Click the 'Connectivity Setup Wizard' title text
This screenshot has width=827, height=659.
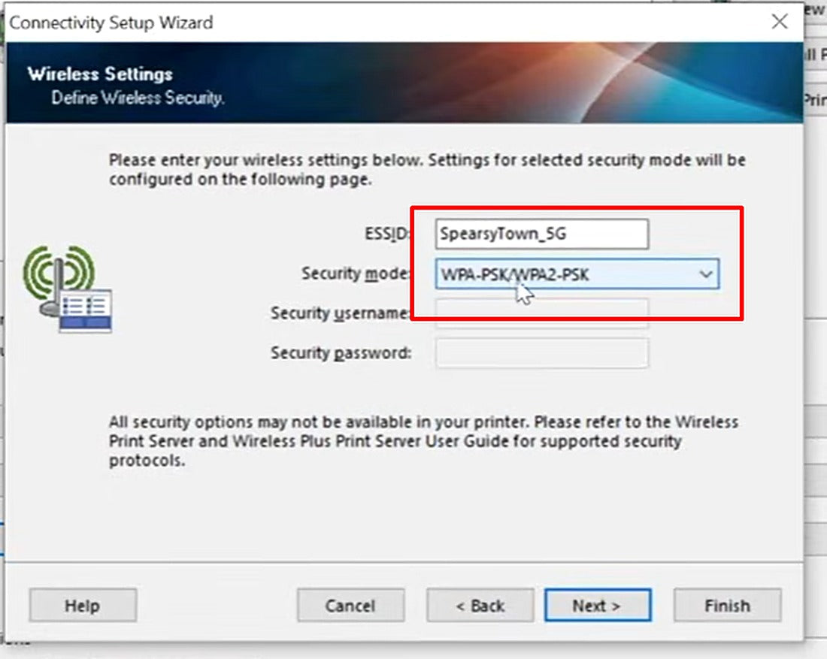coord(111,23)
